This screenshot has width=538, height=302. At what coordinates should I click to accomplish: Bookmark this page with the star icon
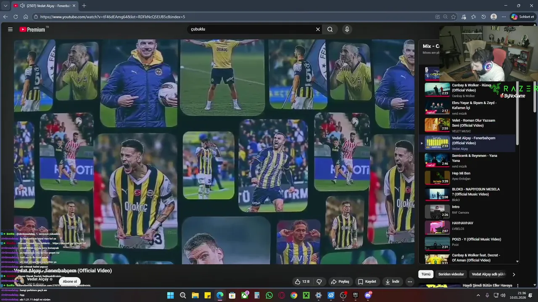pos(454,17)
